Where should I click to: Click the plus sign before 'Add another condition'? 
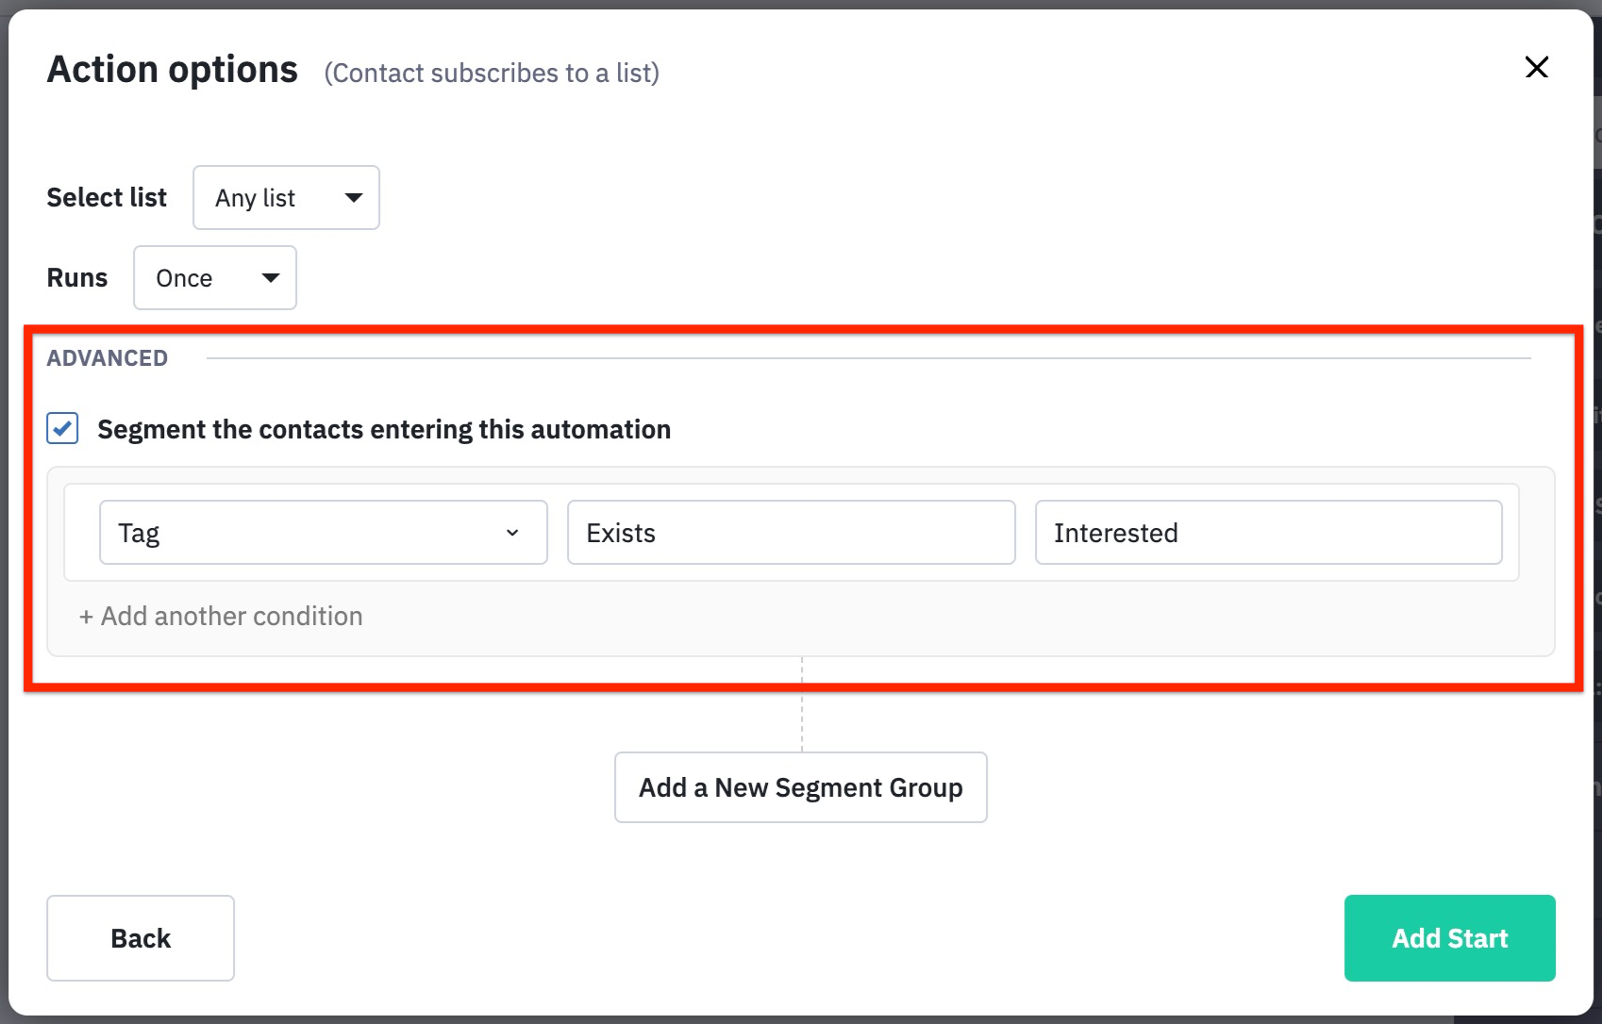click(86, 618)
